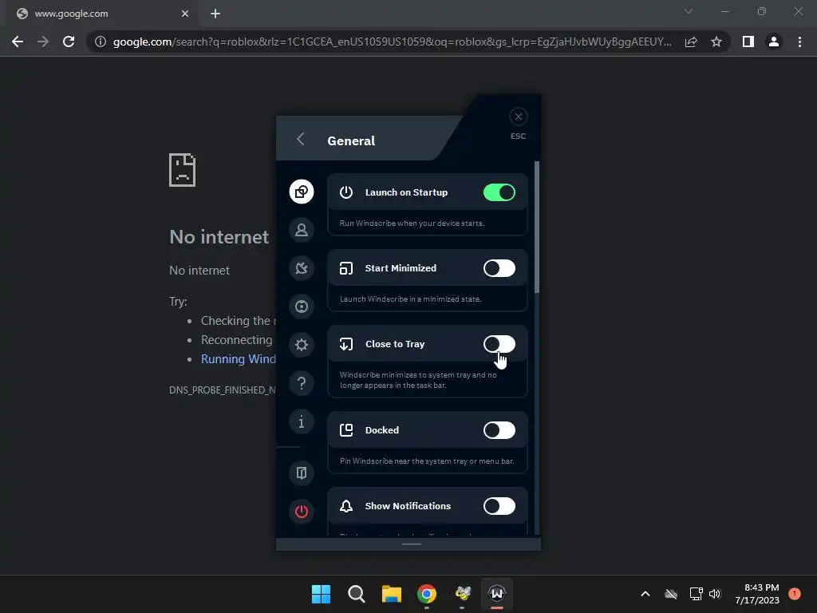
Task: Click the book icon in sidebar
Action: [301, 473]
